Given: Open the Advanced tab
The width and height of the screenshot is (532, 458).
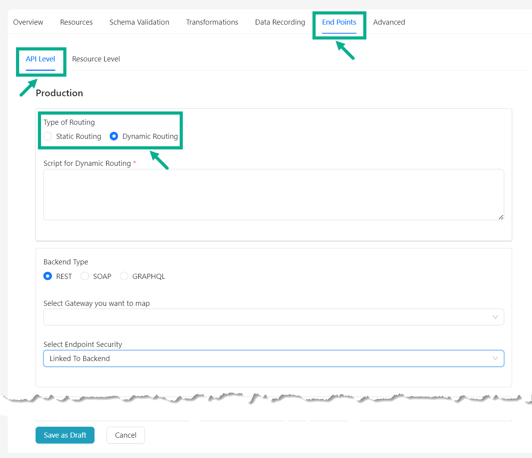Looking at the screenshot, I should (389, 22).
